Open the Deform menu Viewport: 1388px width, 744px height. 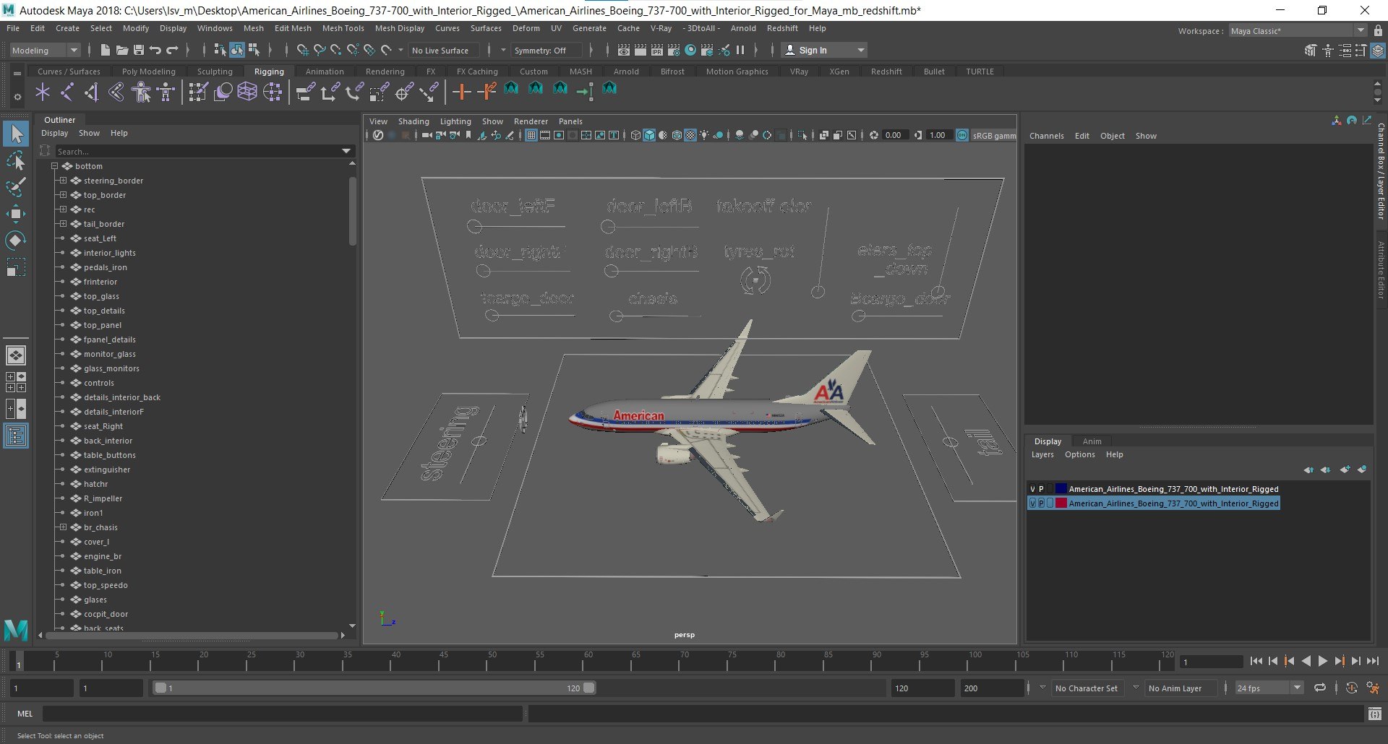pos(526,28)
